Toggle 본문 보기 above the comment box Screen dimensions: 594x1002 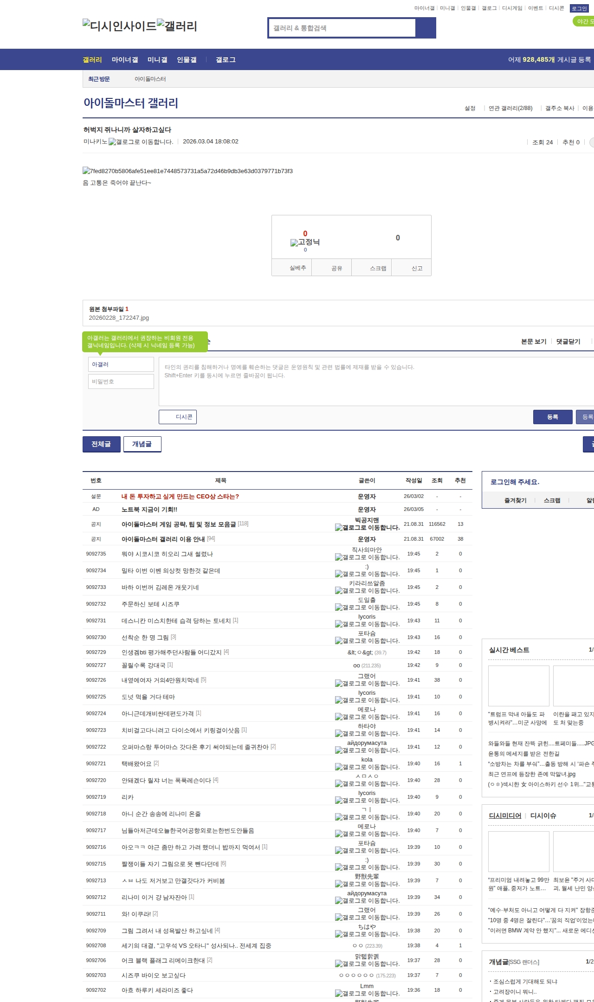click(x=534, y=342)
